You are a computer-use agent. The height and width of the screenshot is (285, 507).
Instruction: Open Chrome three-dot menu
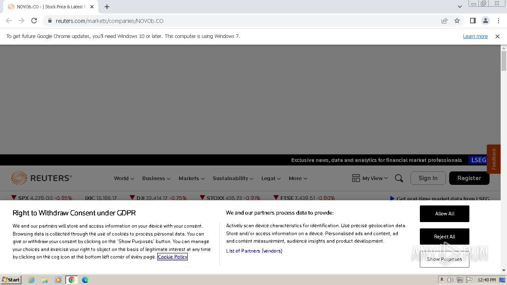click(x=498, y=21)
